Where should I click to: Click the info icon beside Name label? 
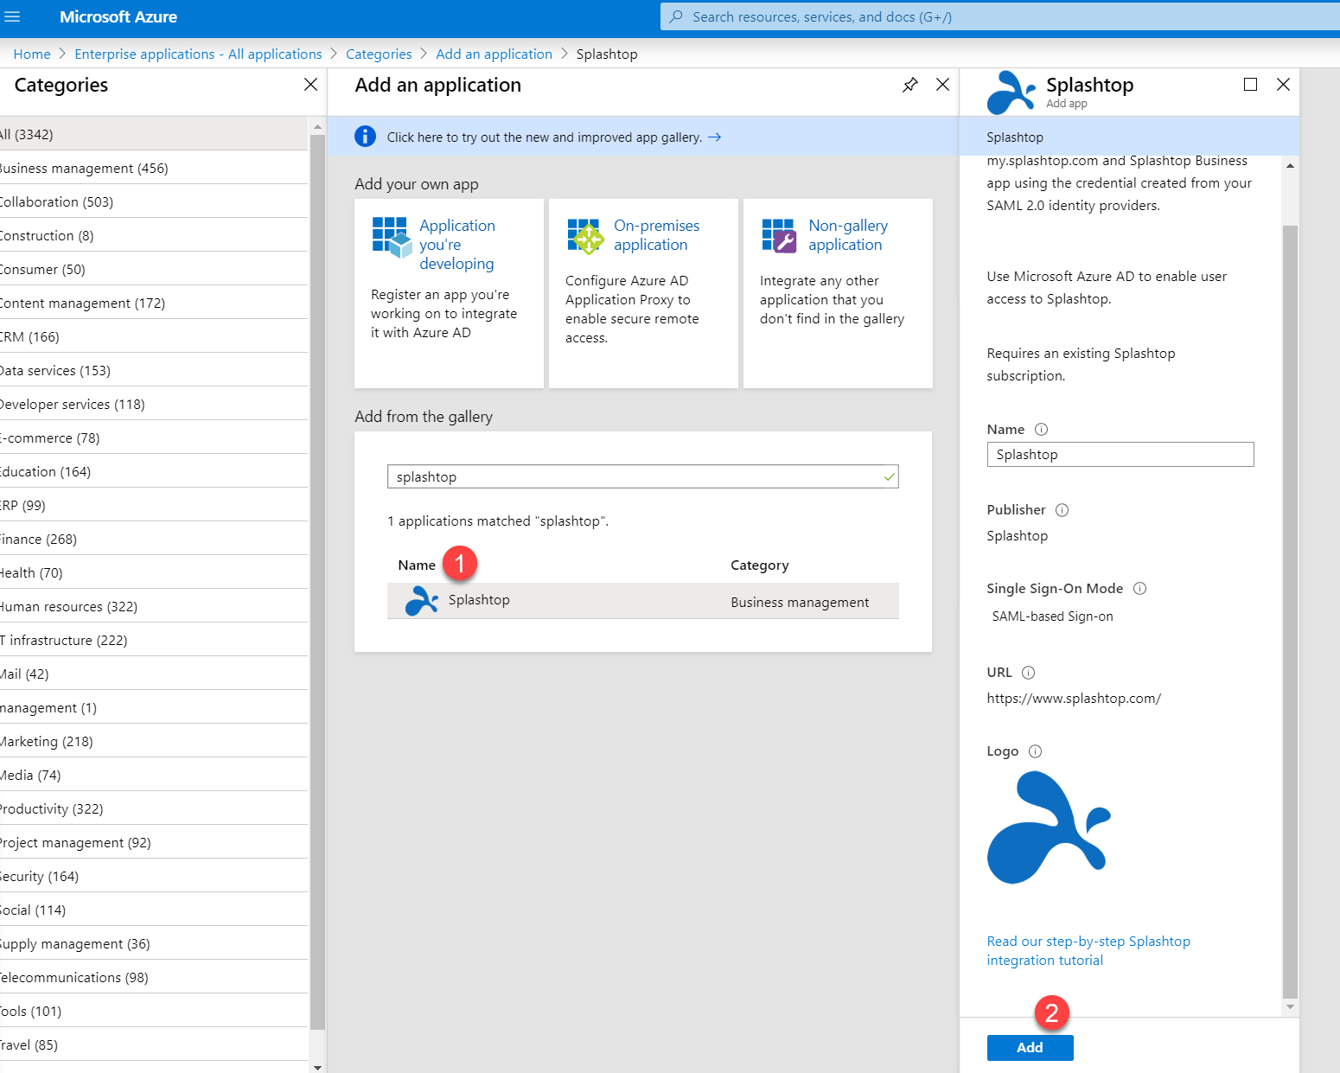coord(1041,430)
